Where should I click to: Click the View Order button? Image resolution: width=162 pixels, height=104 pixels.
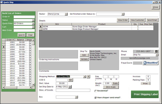123,20
